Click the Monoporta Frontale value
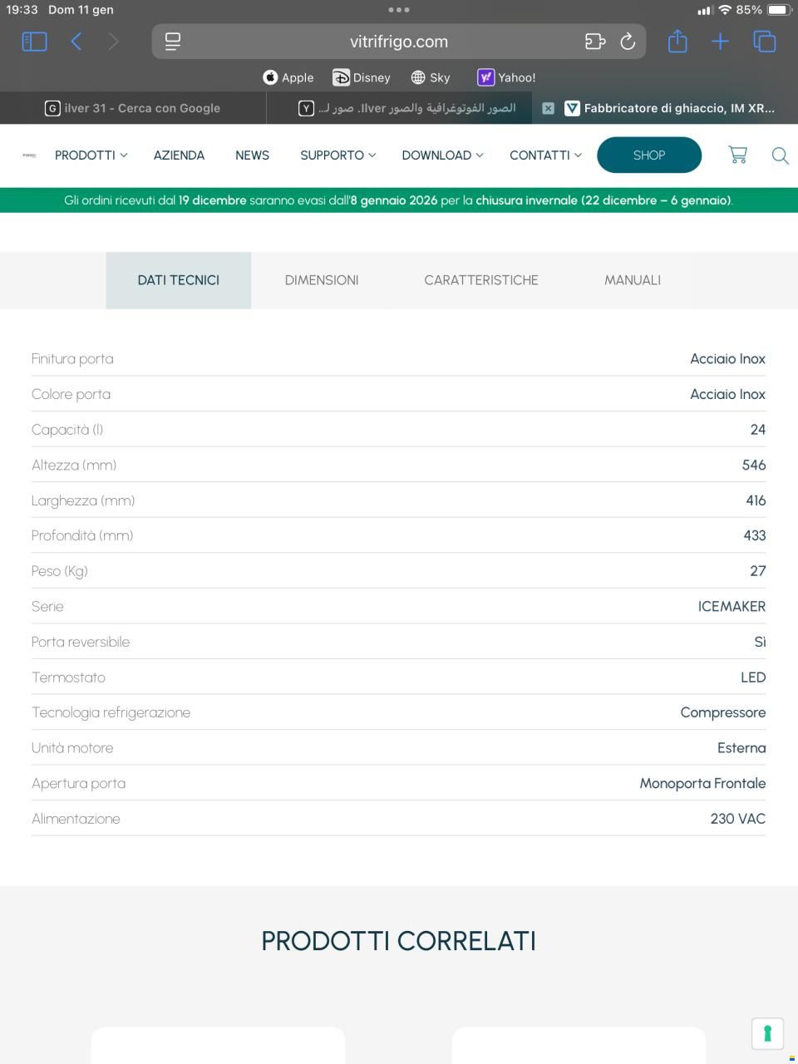This screenshot has width=798, height=1064. pos(703,783)
